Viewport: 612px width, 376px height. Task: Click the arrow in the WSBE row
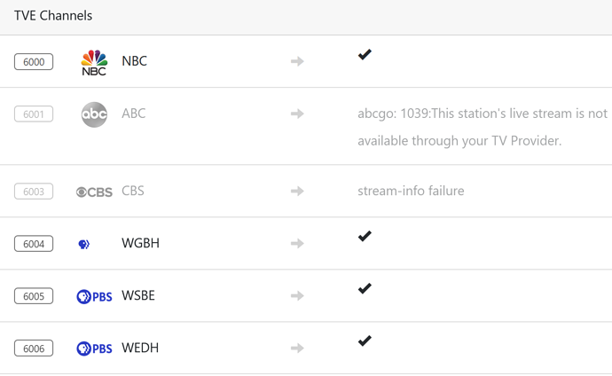(x=297, y=295)
